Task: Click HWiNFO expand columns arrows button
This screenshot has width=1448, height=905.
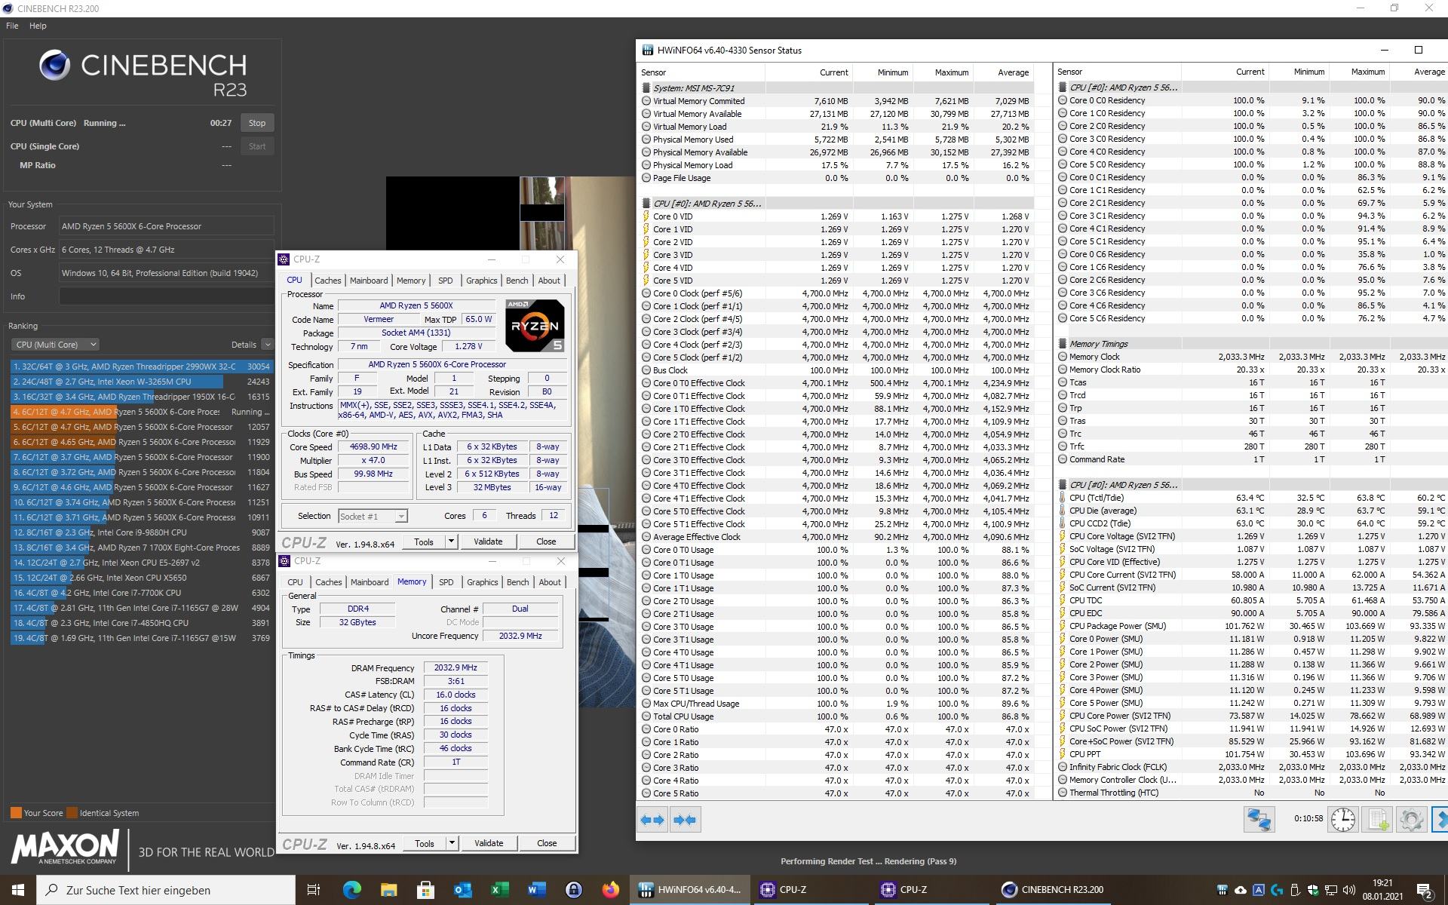Action: [x=652, y=820]
